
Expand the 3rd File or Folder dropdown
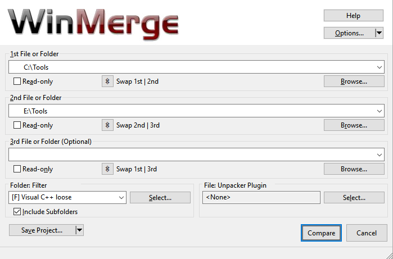pos(380,155)
